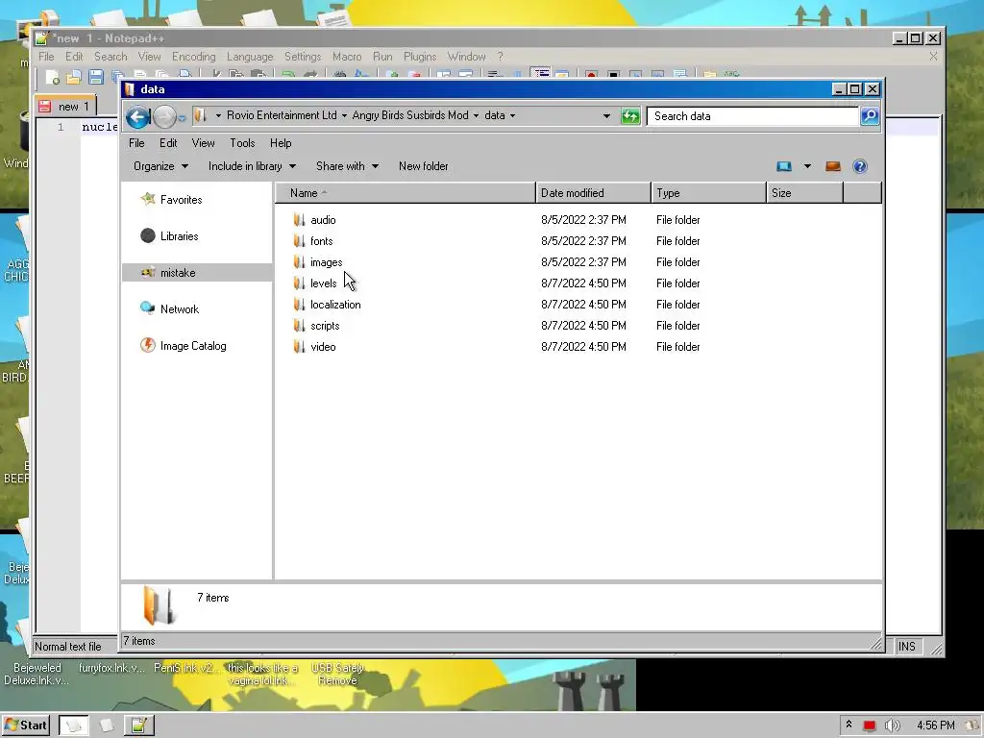Image resolution: width=984 pixels, height=738 pixels.
Task: Click the large folder icon in details pane
Action: click(x=159, y=605)
